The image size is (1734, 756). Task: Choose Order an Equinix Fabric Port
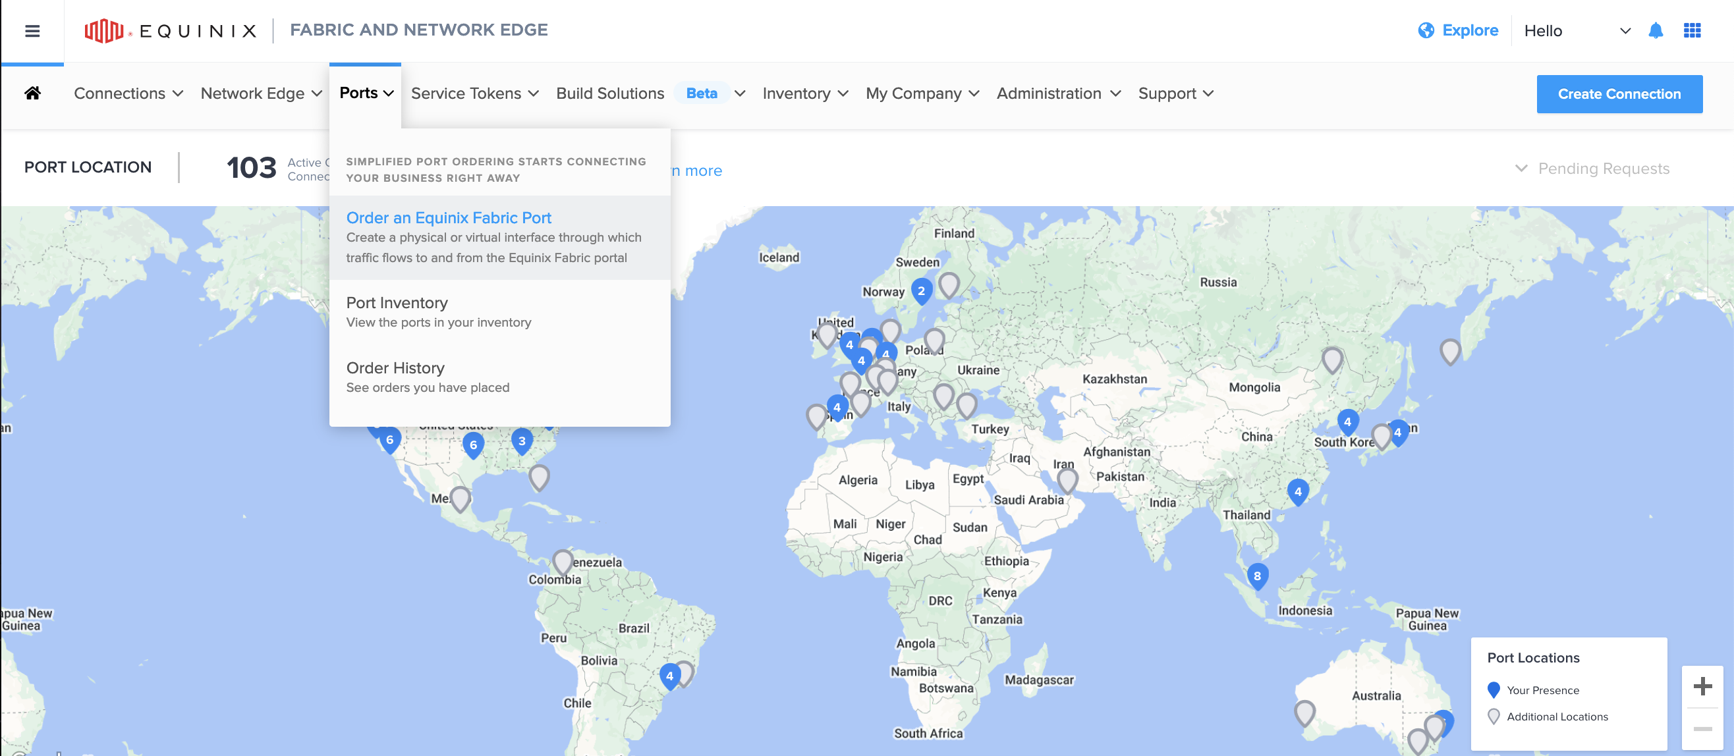click(x=499, y=238)
